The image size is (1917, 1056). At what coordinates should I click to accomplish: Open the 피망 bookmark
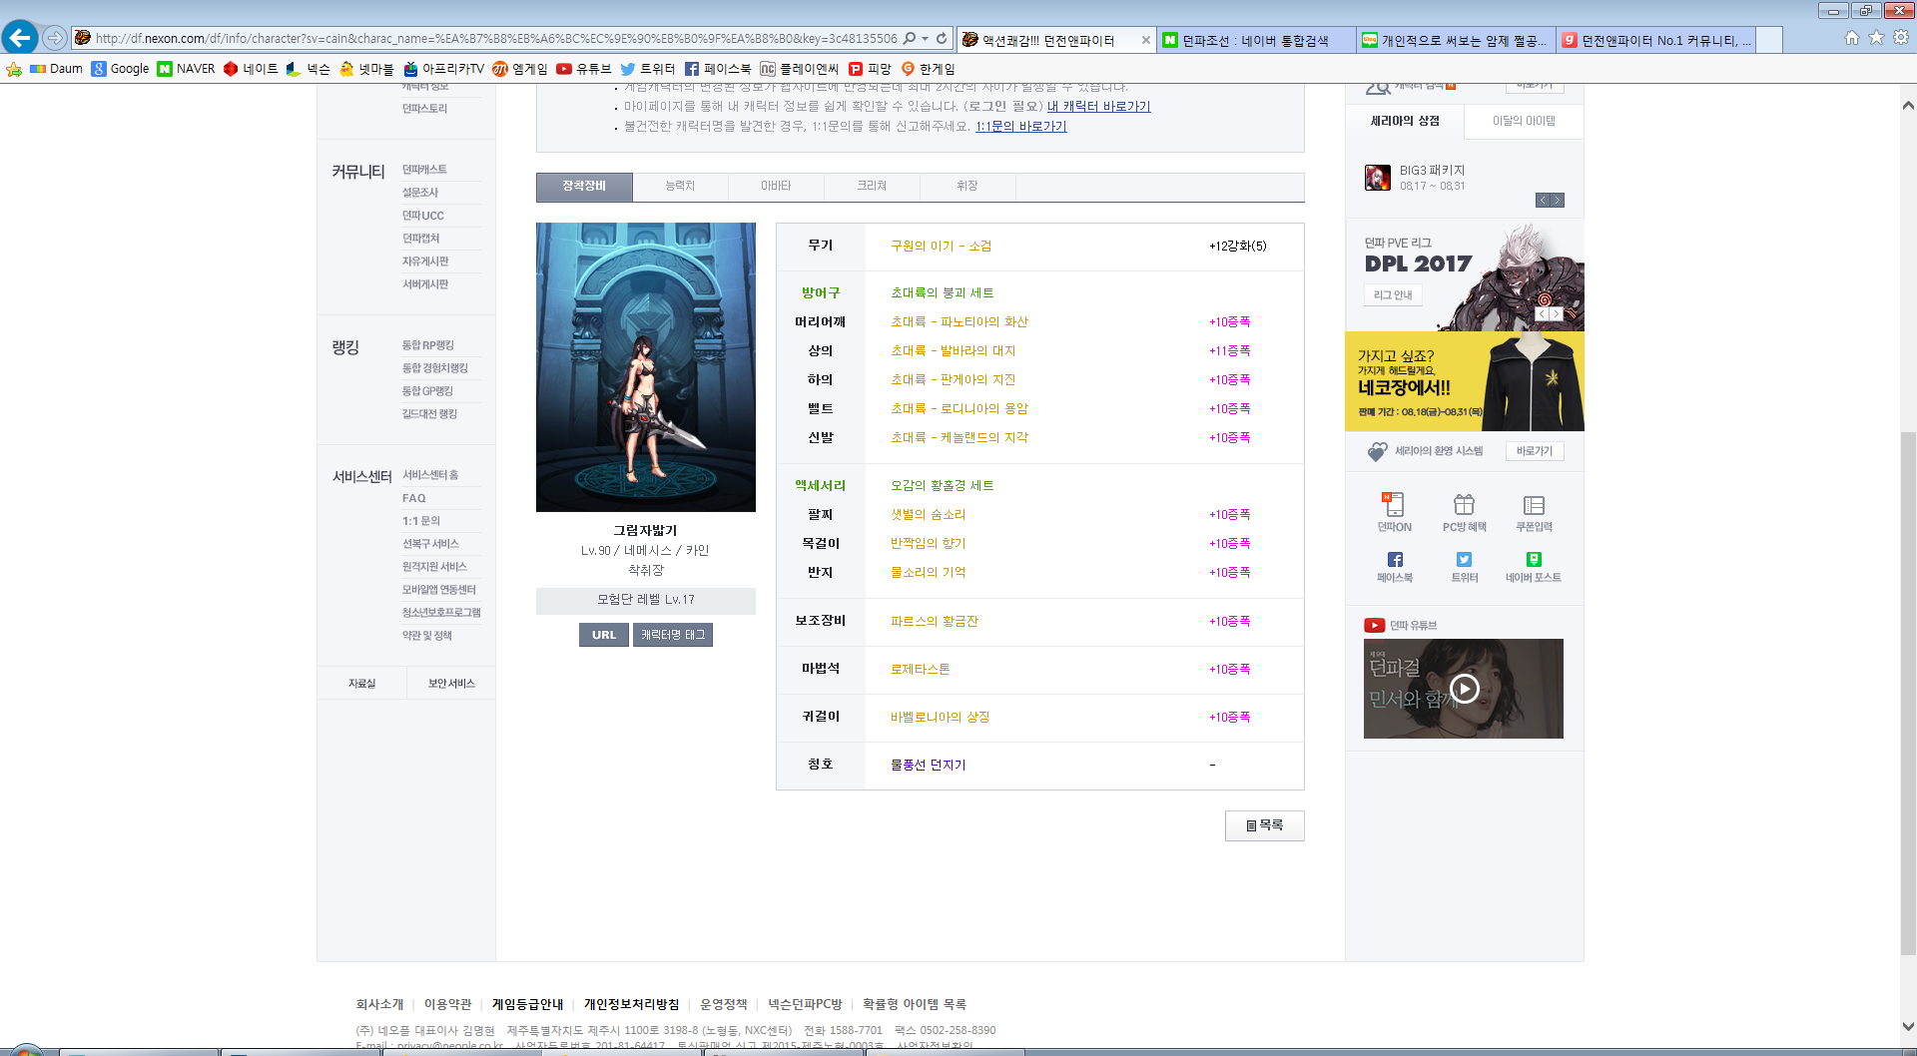[x=870, y=69]
